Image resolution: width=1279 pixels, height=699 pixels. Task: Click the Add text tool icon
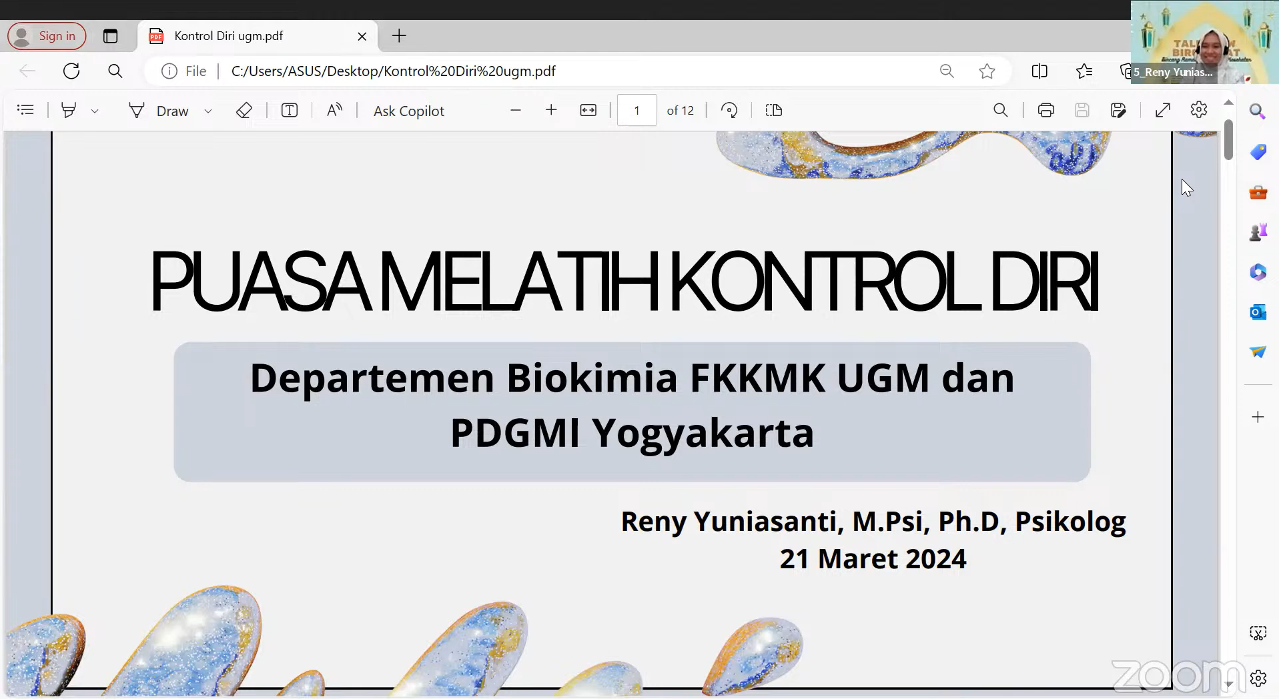pyautogui.click(x=290, y=110)
